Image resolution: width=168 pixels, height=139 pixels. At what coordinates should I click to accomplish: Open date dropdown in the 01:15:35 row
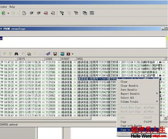16,82
